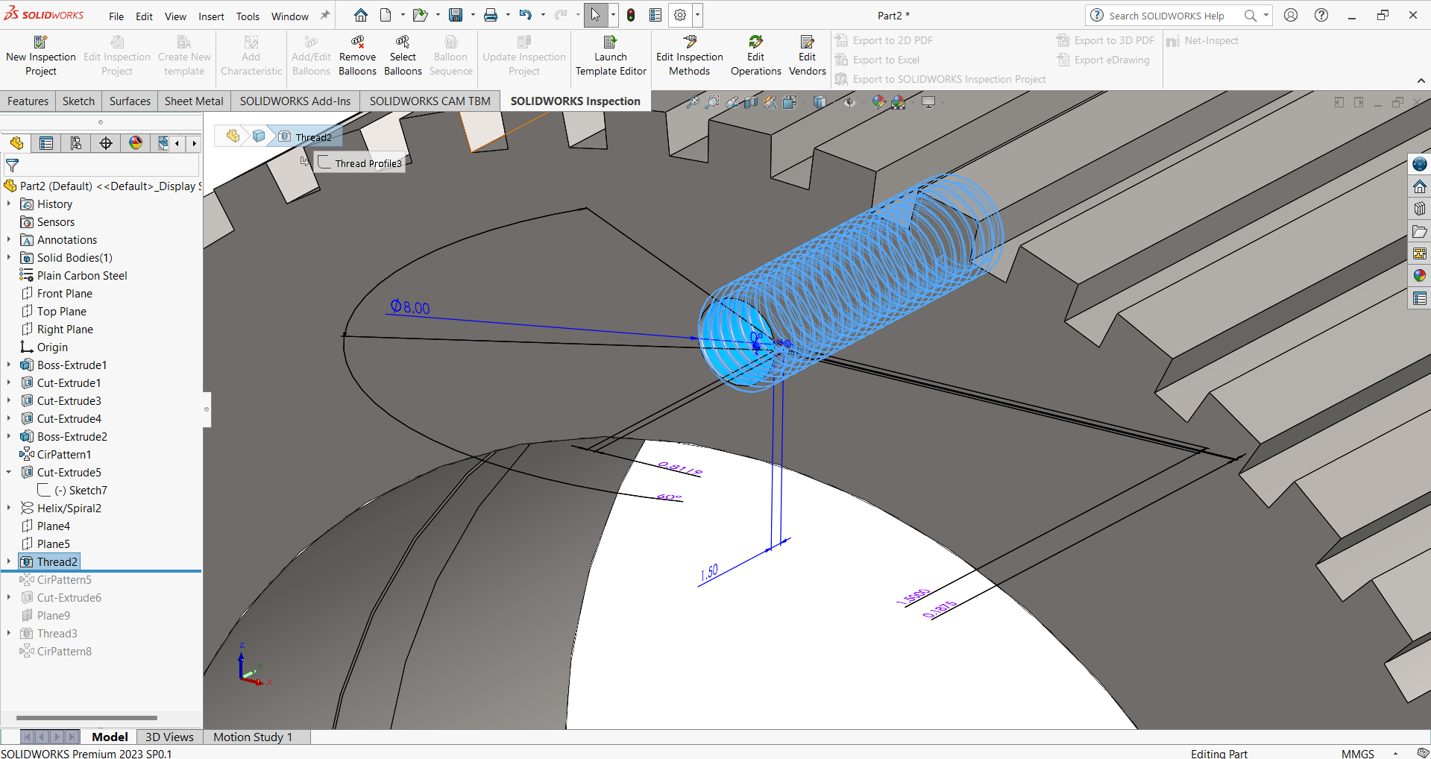Click the feature tree filter funnel icon

(x=12, y=166)
